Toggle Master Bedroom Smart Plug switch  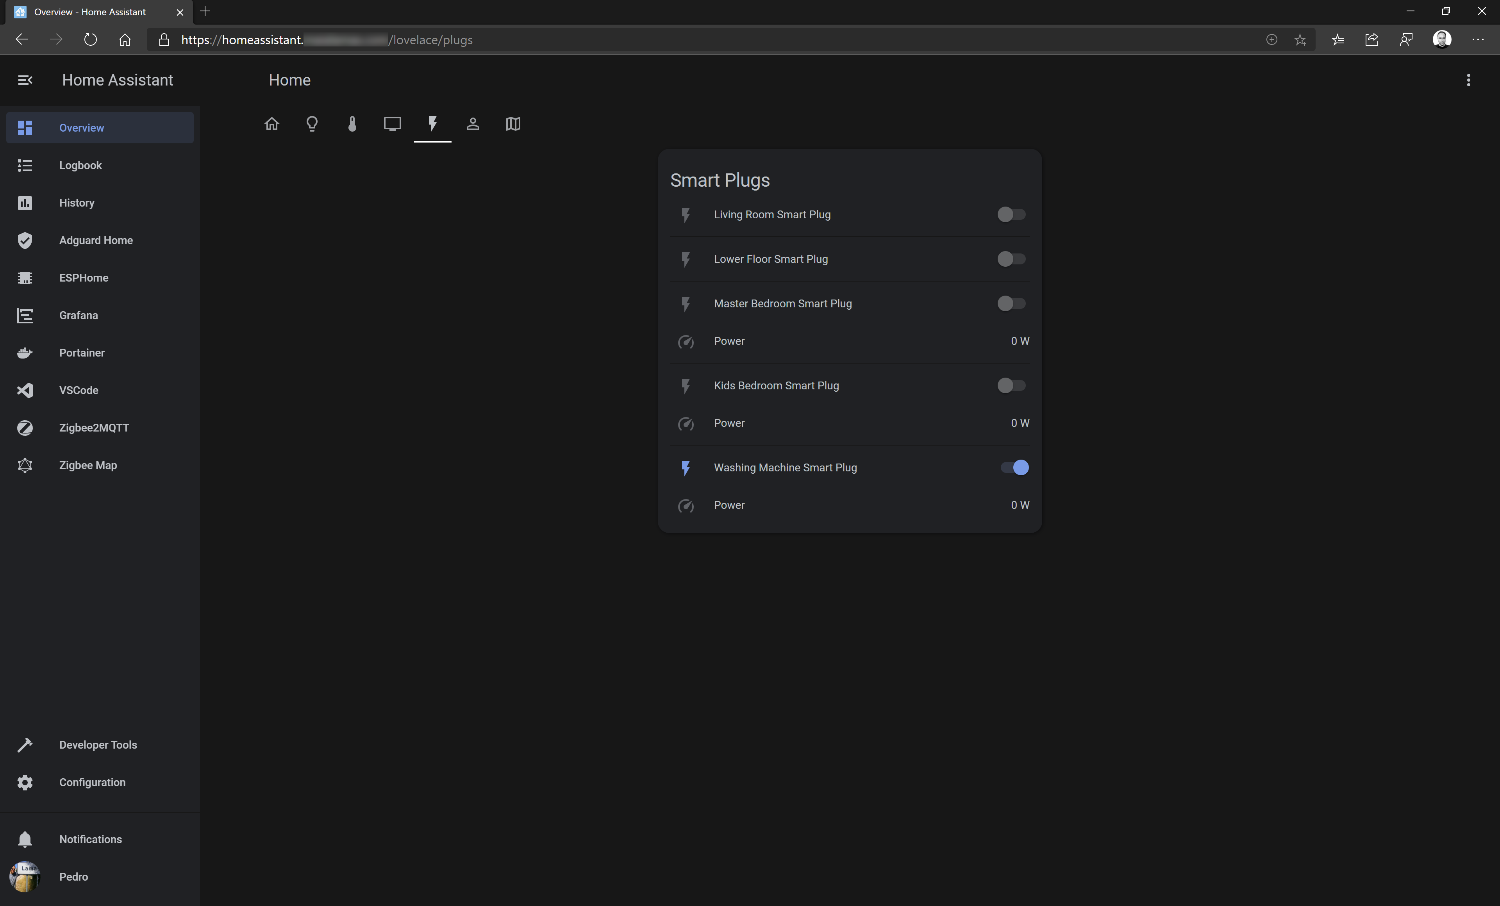[1011, 303]
